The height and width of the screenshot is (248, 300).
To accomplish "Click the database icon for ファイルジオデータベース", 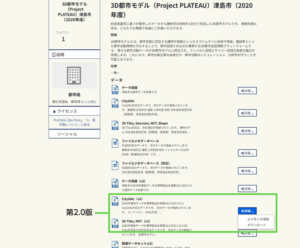I will coord(115,143).
